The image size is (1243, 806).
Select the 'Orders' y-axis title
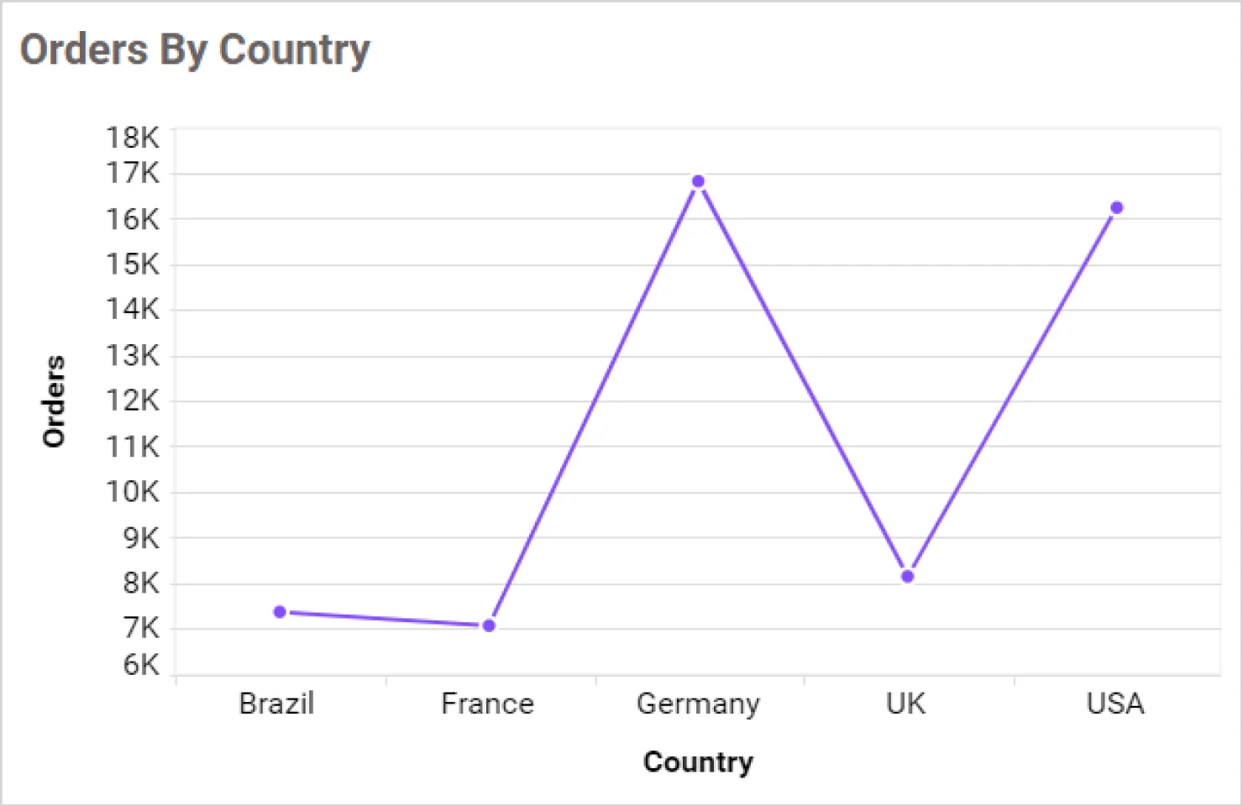coord(54,401)
